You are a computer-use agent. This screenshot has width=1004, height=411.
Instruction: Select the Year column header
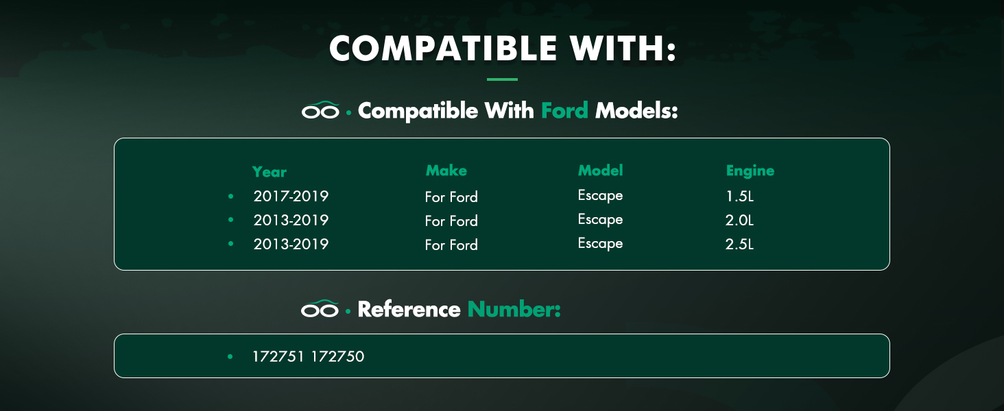click(x=269, y=172)
